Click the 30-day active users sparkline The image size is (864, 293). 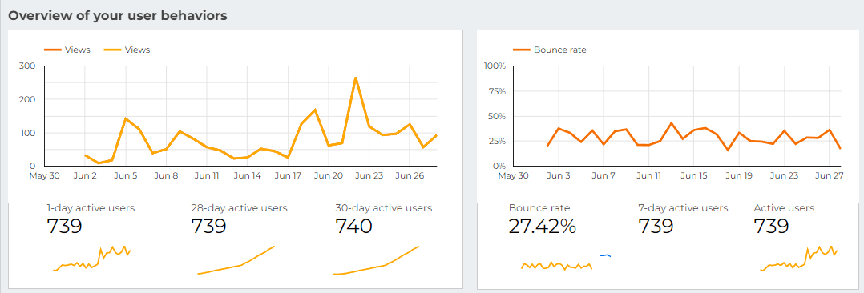click(x=377, y=260)
